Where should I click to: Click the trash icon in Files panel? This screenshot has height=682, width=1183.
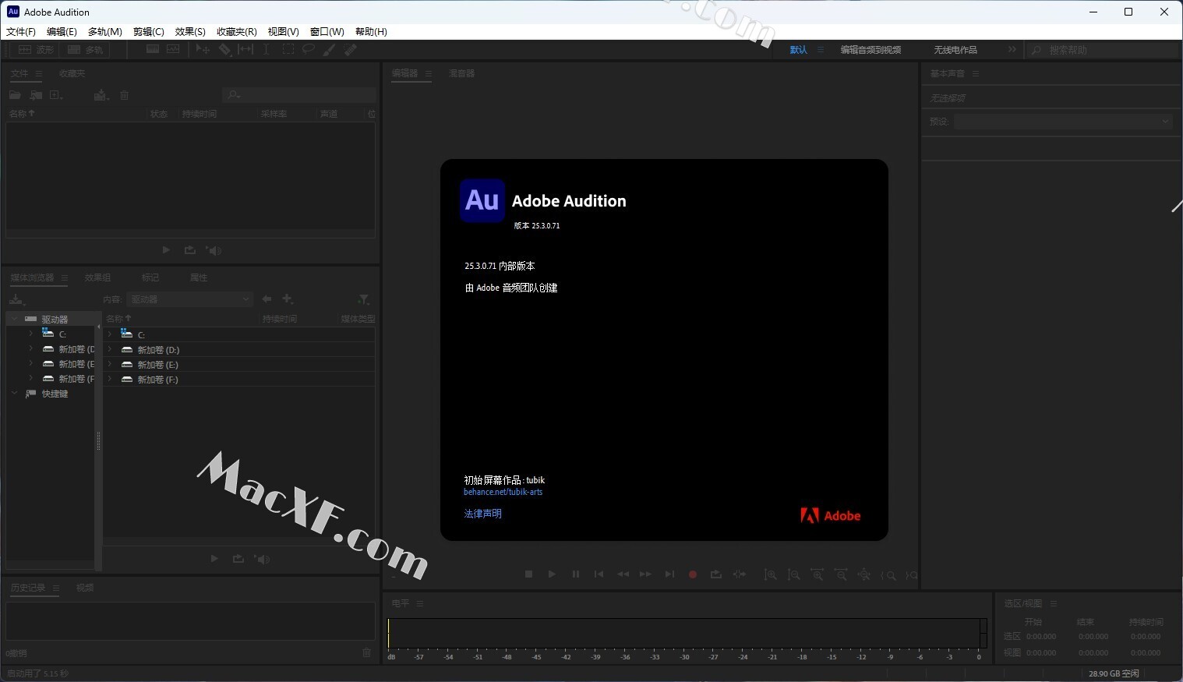pyautogui.click(x=124, y=95)
